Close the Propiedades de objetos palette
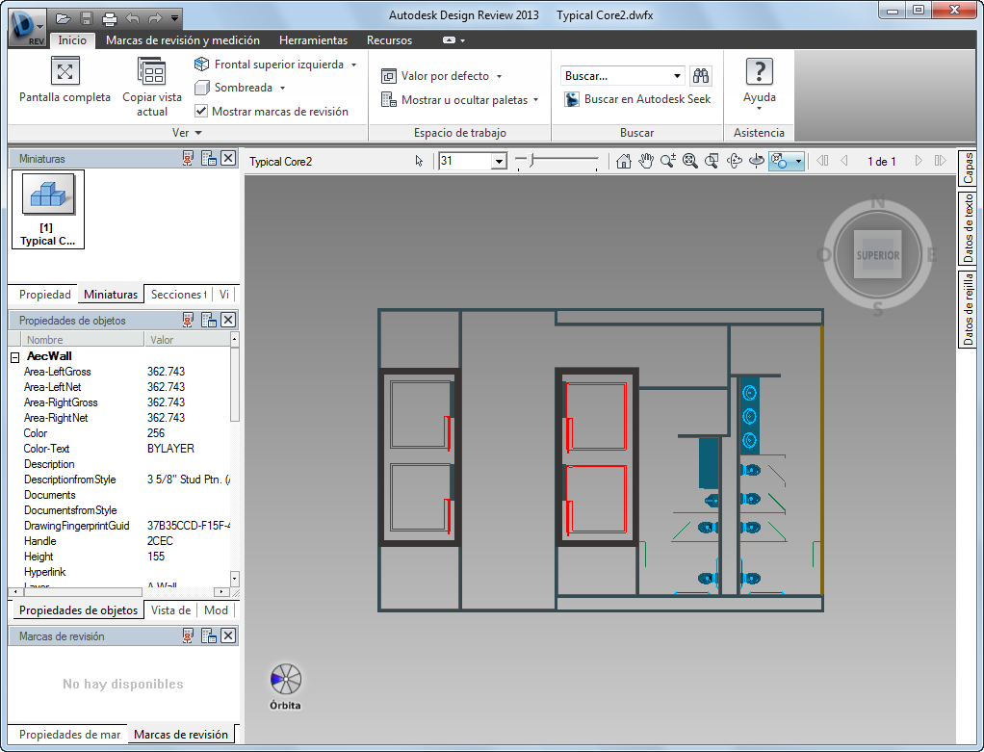The height and width of the screenshot is (752, 984). [228, 320]
